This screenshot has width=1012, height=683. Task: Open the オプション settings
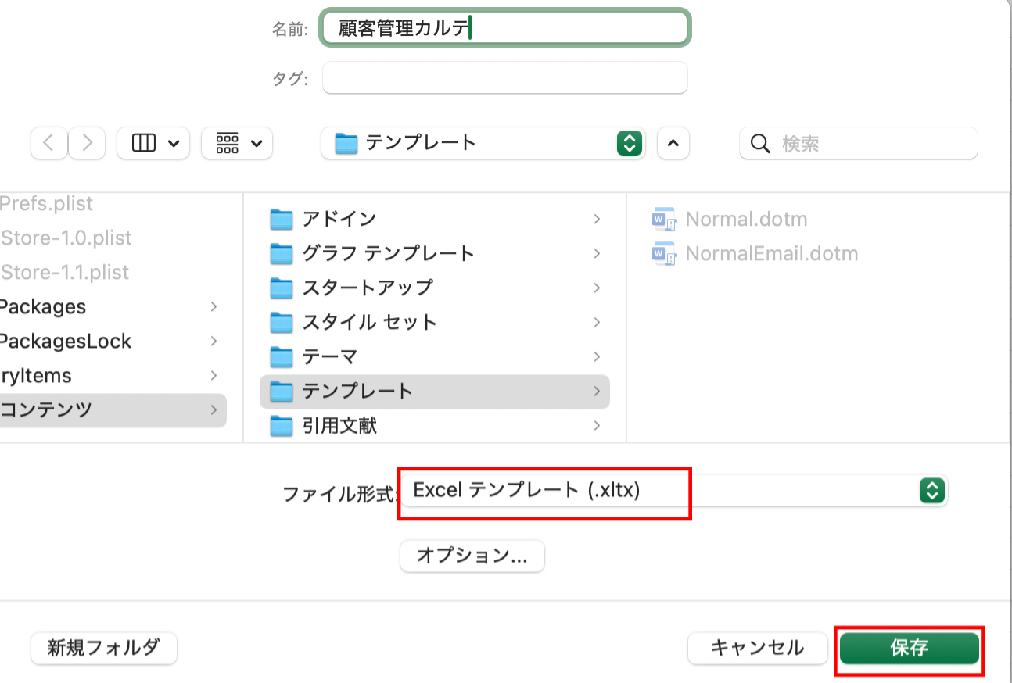pos(472,556)
